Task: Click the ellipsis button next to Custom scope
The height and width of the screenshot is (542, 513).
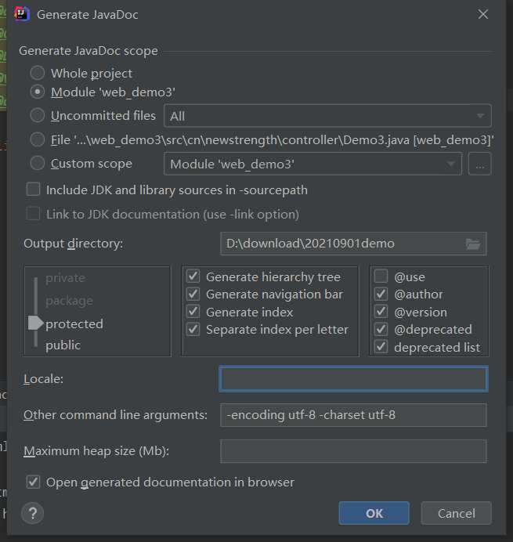Action: point(479,164)
